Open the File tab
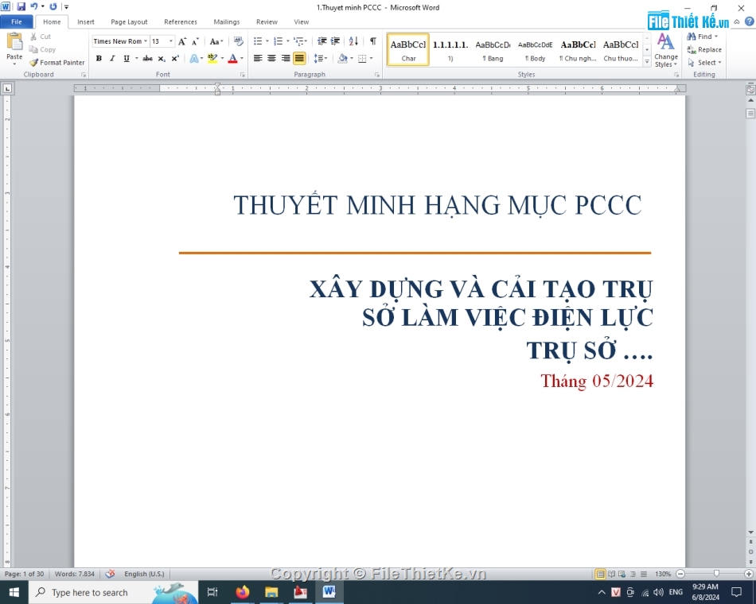Viewport: 756px width, 604px height. [17, 21]
